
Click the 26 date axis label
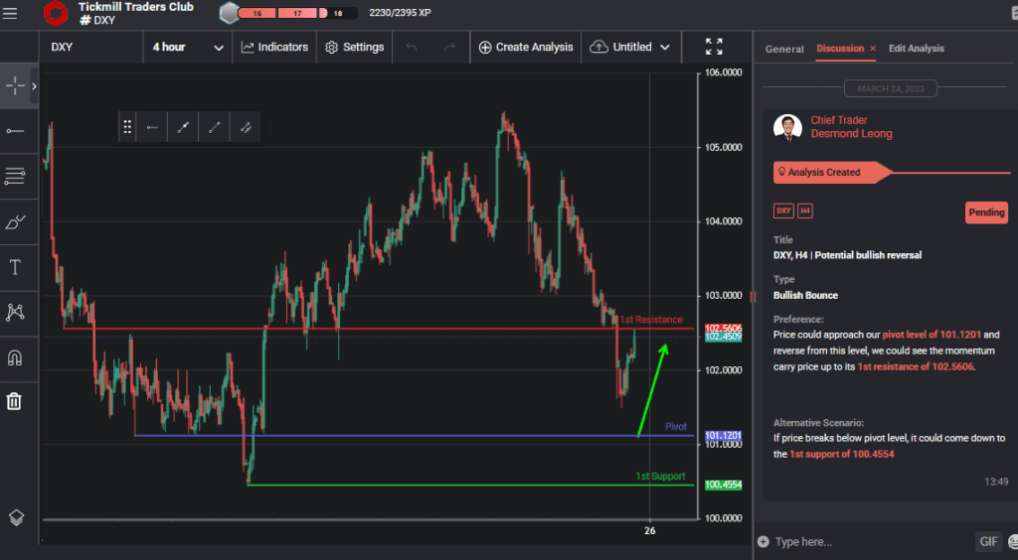click(650, 531)
